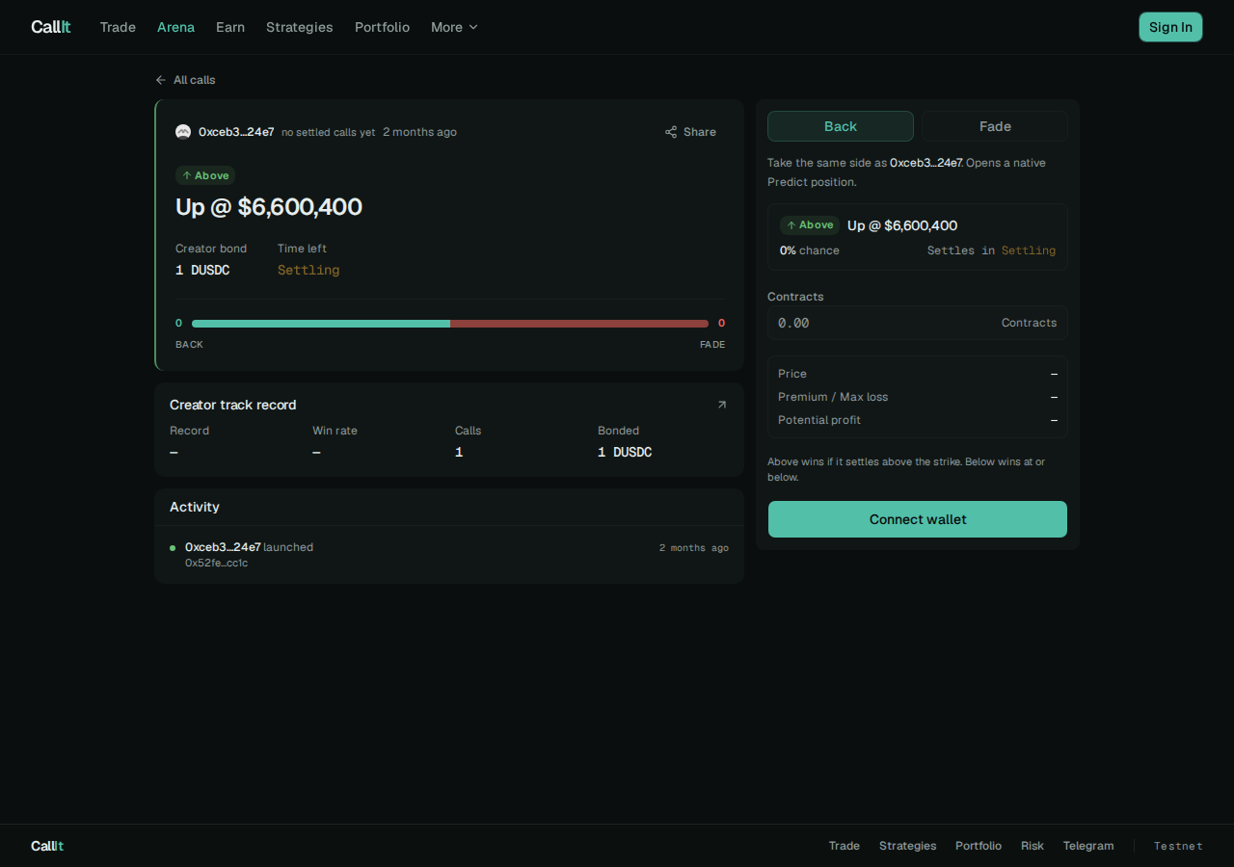Screen dimensions: 1234x867
Task: Click the Potential profit row label
Action: [819, 420]
